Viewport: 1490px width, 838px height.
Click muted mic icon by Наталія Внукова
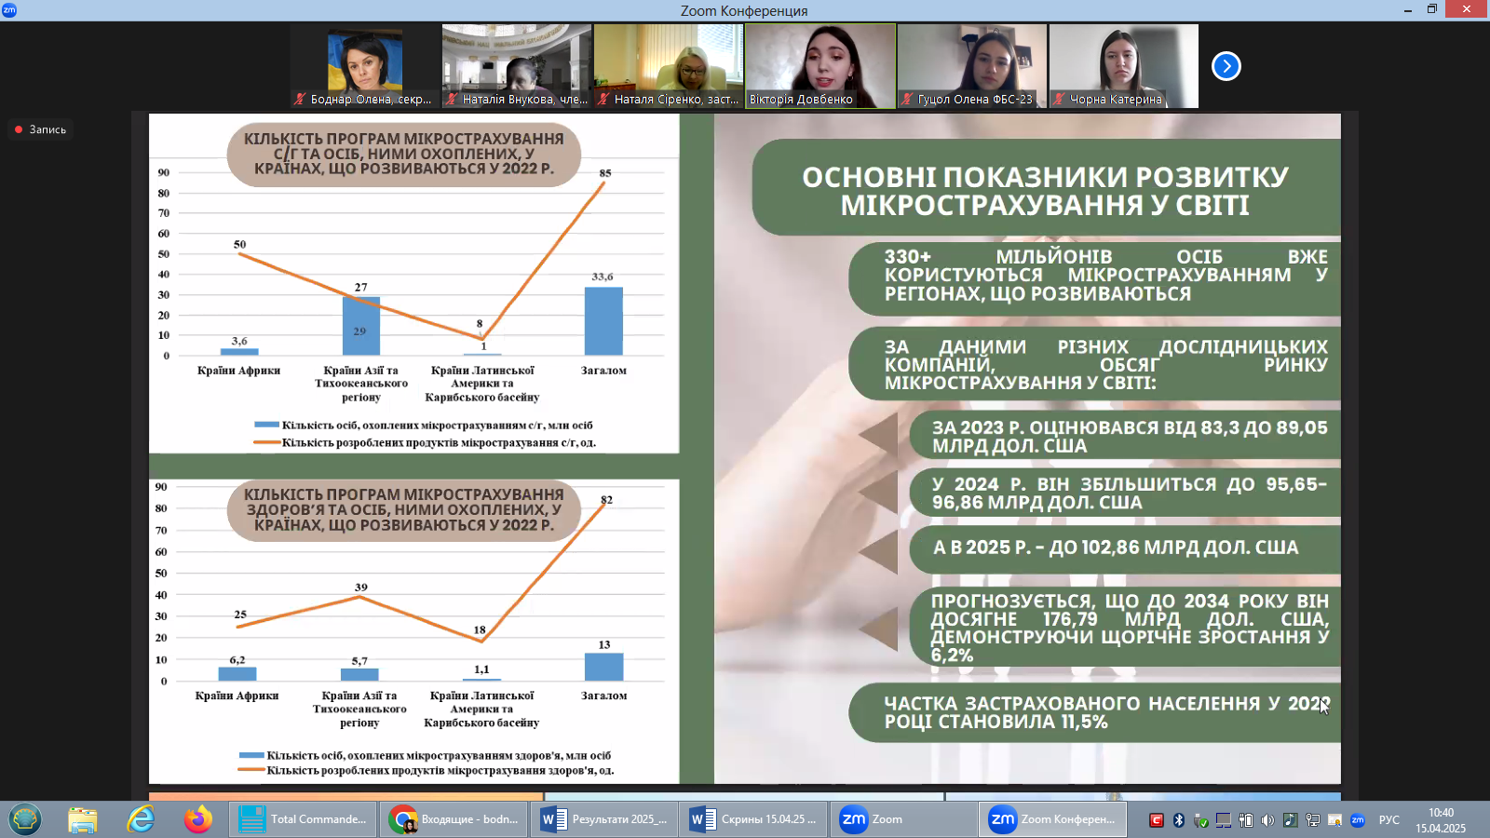pos(452,99)
